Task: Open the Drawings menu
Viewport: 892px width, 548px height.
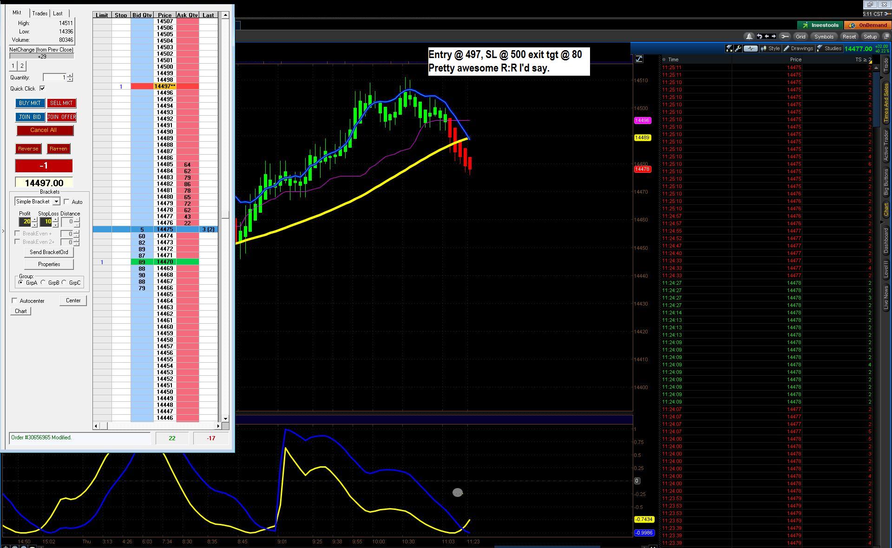Action: tap(798, 48)
